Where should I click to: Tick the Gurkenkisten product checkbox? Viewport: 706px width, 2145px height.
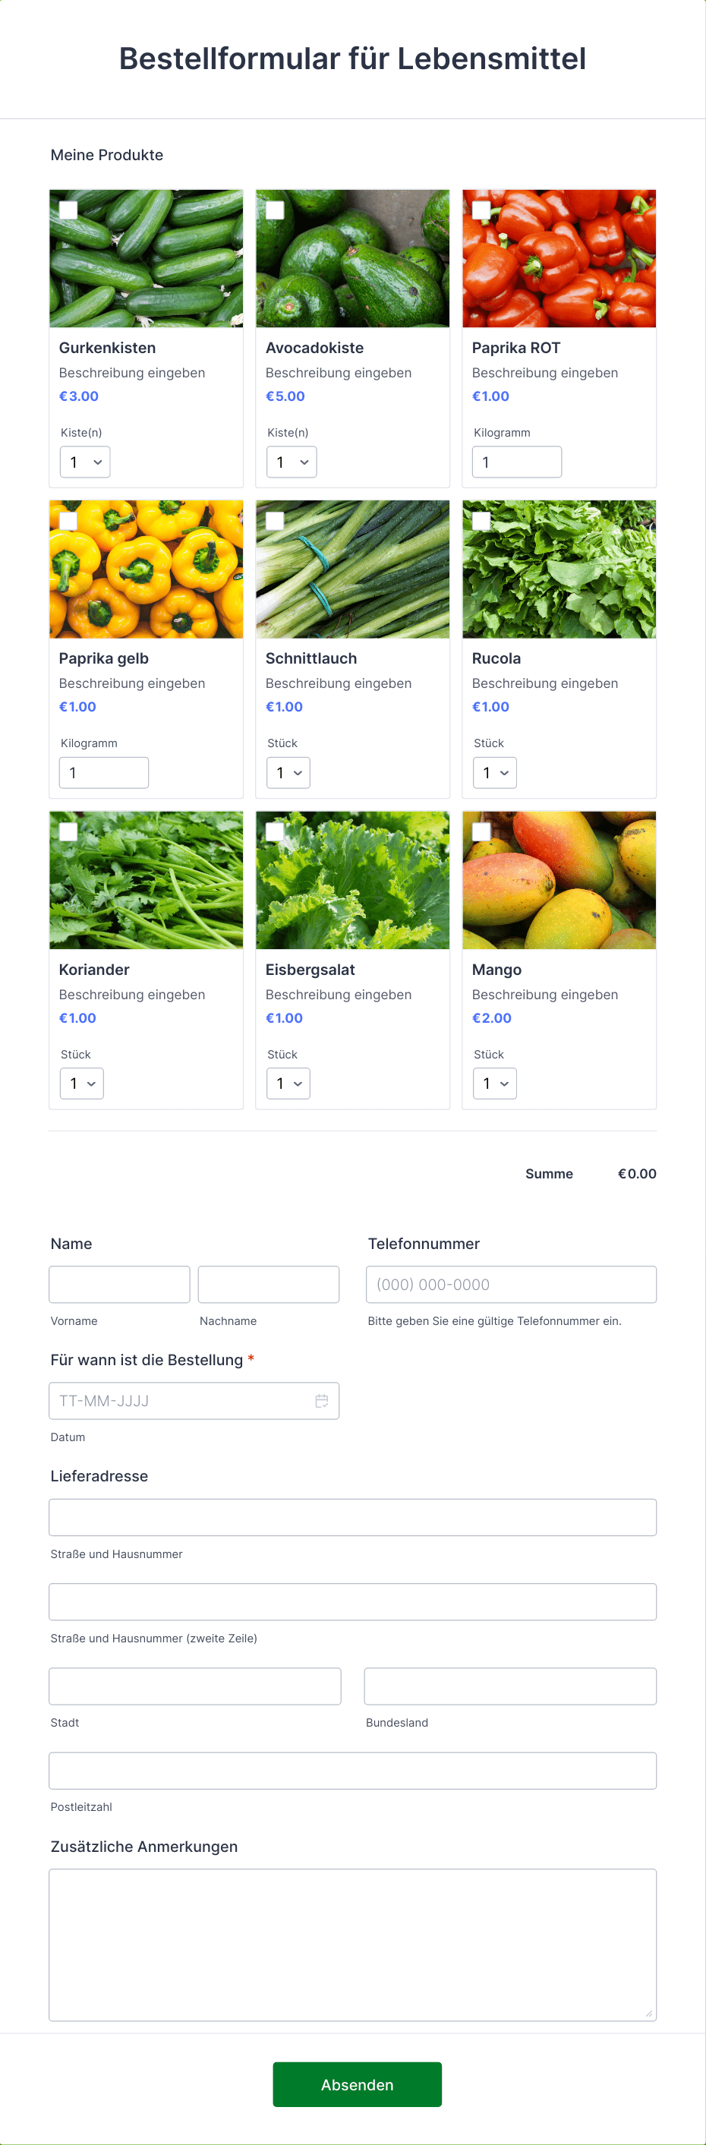pos(68,210)
